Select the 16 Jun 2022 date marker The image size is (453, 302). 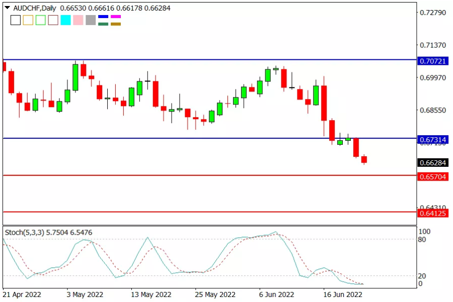(343, 294)
